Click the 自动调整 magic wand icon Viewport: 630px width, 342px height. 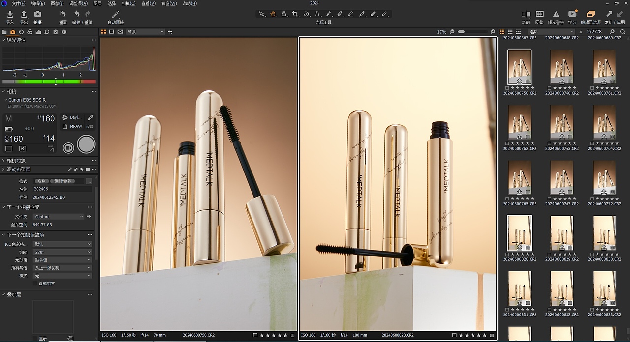coord(116,15)
